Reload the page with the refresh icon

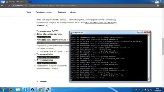(9, 6)
